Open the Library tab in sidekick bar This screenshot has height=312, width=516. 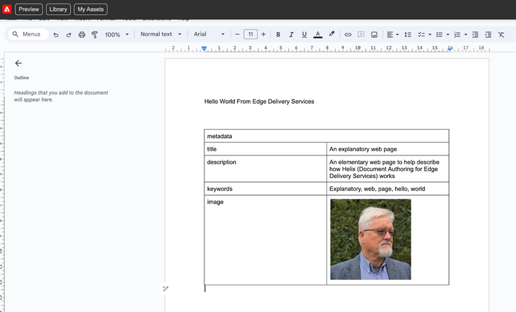coord(58,9)
